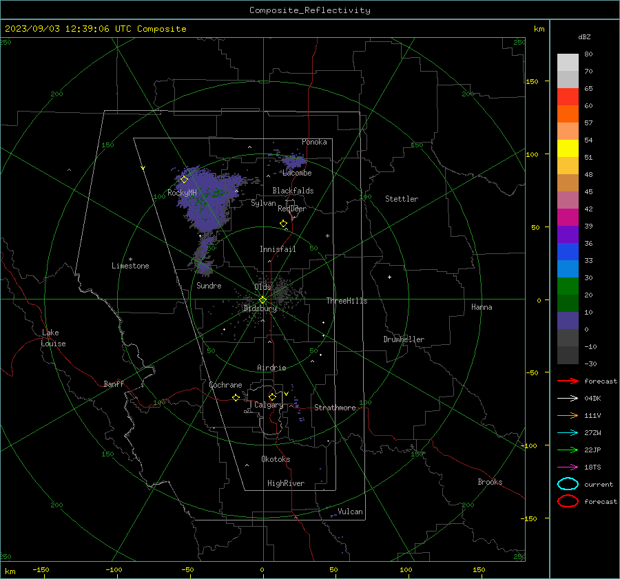
Task: Click the white plus marker near Hanna
Action: pyautogui.click(x=389, y=277)
